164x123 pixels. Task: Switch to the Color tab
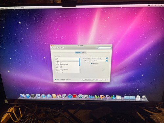point(84,52)
